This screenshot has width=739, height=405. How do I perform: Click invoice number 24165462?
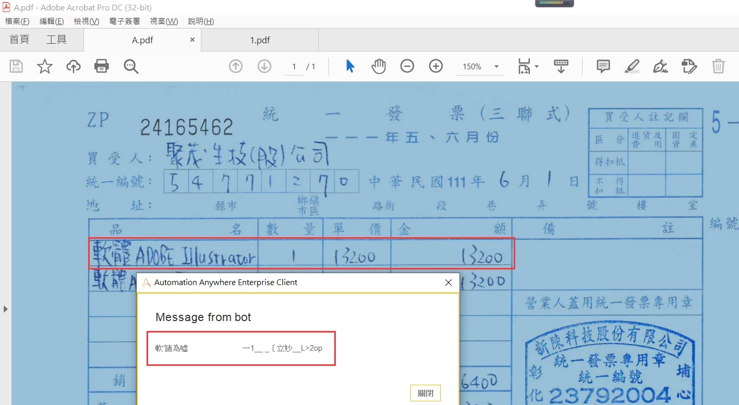click(x=186, y=127)
